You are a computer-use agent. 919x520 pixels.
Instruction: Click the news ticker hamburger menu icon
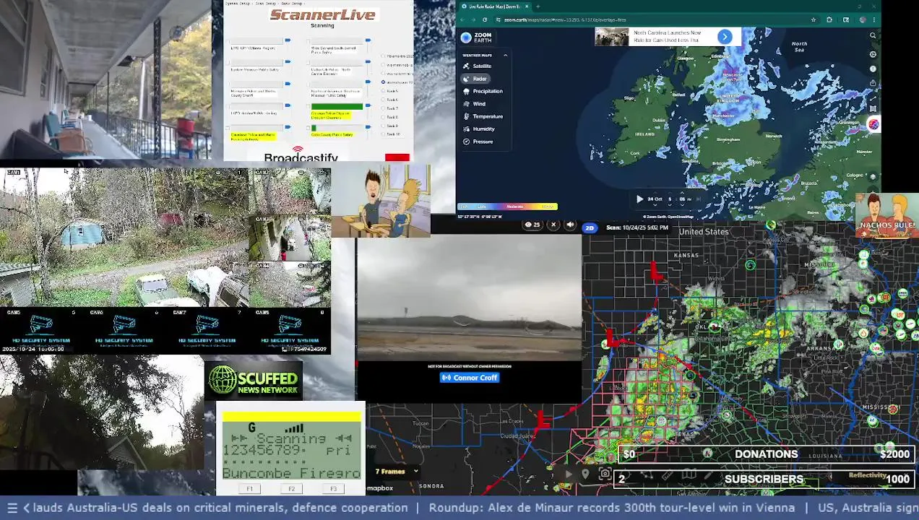(12, 508)
